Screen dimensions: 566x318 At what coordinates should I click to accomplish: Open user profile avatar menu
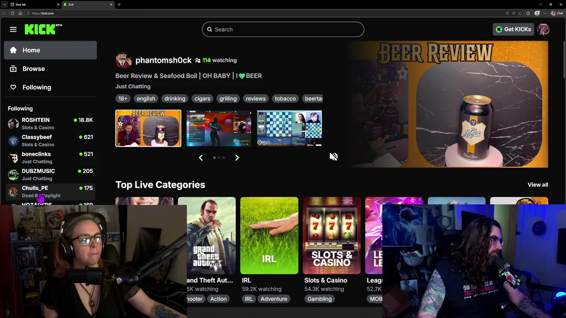pos(543,30)
